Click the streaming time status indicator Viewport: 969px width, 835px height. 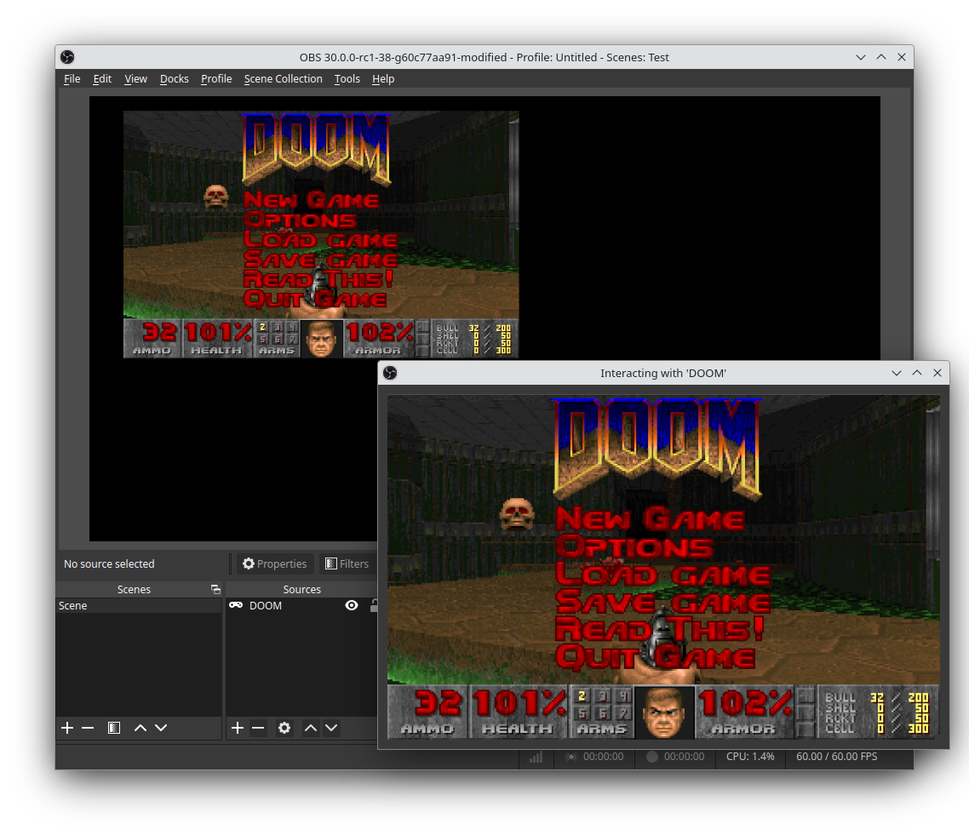tap(594, 757)
